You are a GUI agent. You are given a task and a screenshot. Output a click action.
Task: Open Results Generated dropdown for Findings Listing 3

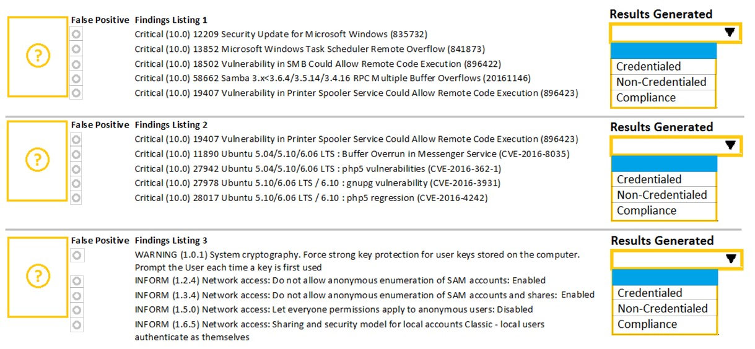pyautogui.click(x=676, y=259)
